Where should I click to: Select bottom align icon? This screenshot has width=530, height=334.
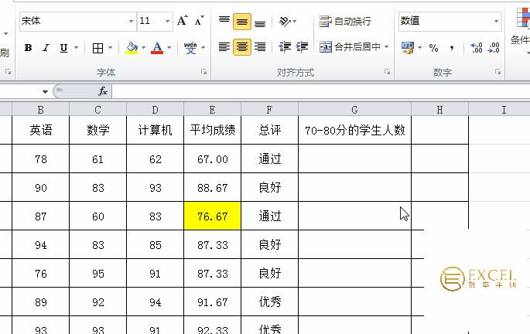click(260, 22)
